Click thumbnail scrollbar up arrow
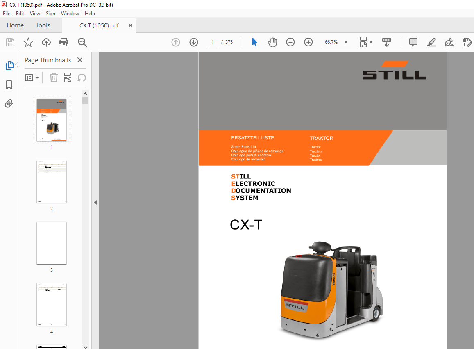The image size is (474, 349). pos(85,94)
